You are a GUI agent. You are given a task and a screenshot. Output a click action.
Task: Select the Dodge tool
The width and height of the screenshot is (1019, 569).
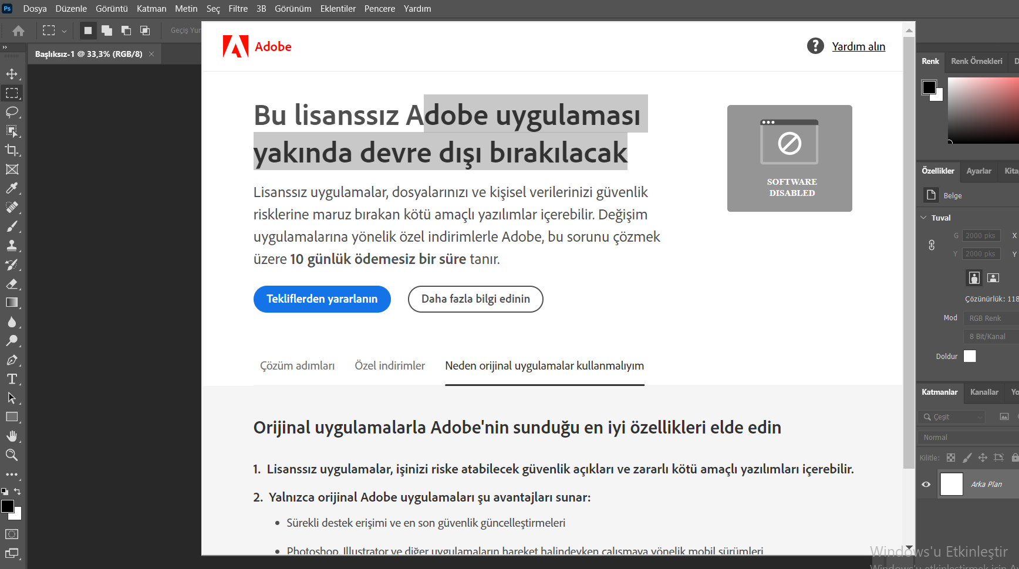(x=12, y=341)
